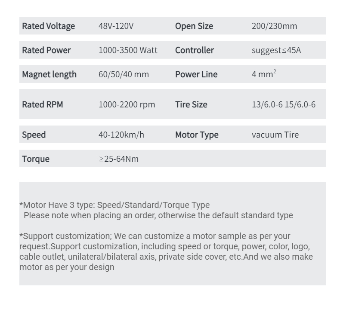This screenshot has width=340, height=311.
Task: Click the Rated RPM label
Action: pyautogui.click(x=43, y=104)
